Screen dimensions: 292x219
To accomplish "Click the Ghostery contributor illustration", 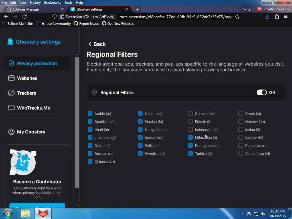I will pos(23,162).
